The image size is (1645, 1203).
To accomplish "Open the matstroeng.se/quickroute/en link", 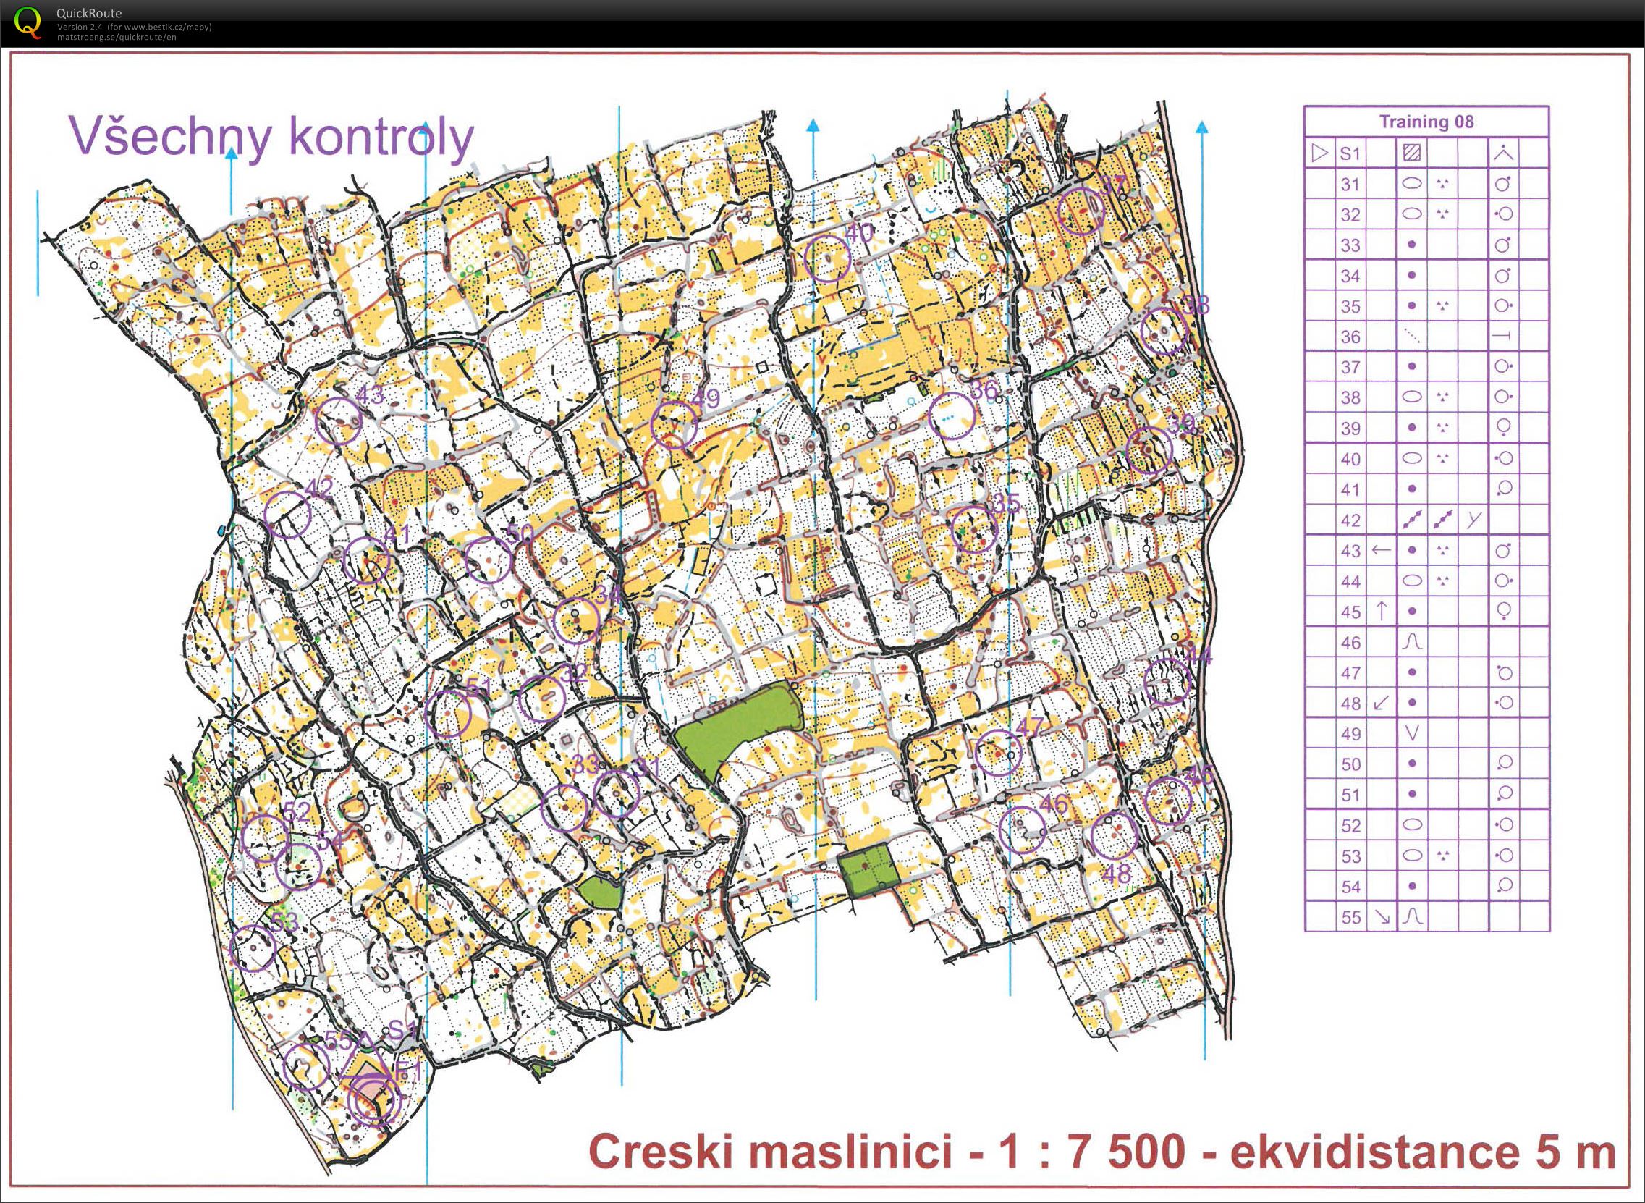I will [x=117, y=37].
